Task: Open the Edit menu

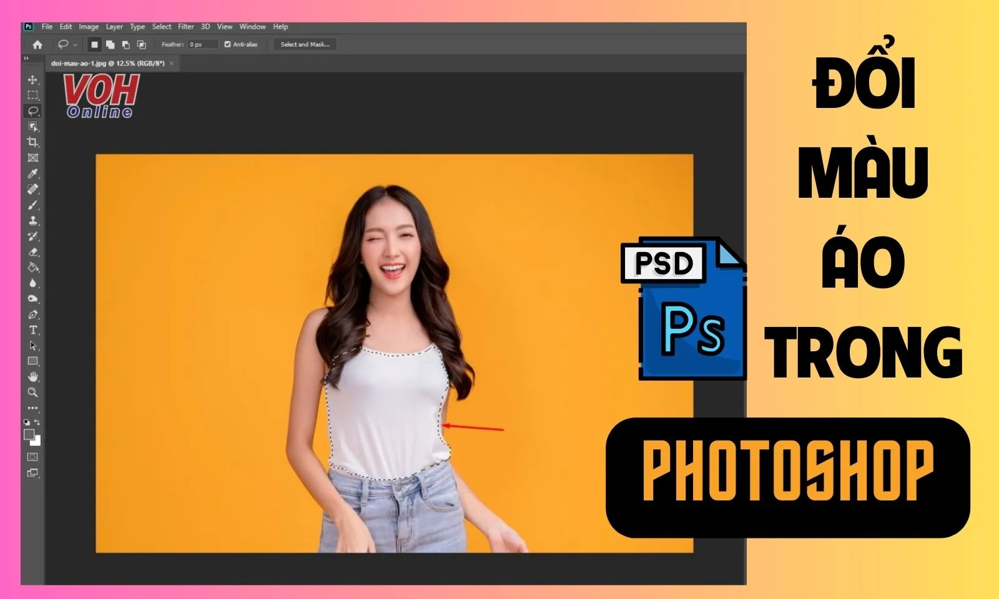Action: [x=66, y=27]
